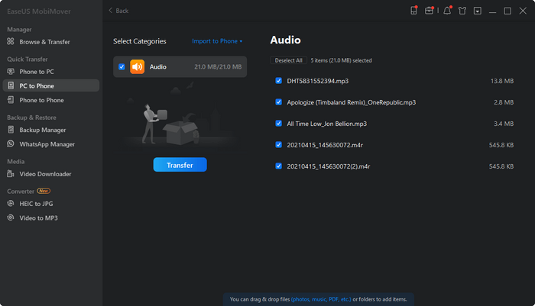Screen dimensions: 535x306
Task: Click the Phone to Phone icon
Action: click(11, 100)
